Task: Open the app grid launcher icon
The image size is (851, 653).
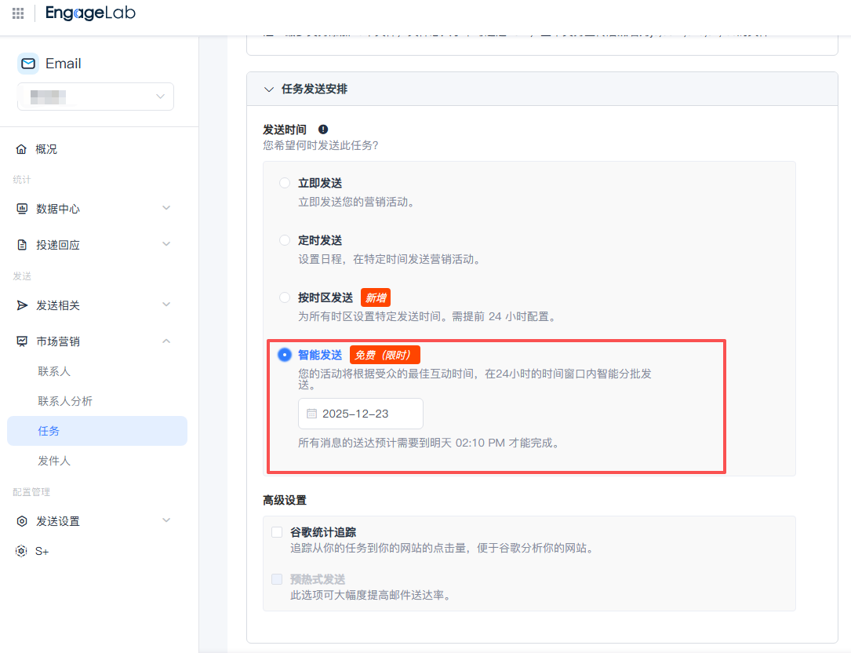Action: point(18,13)
